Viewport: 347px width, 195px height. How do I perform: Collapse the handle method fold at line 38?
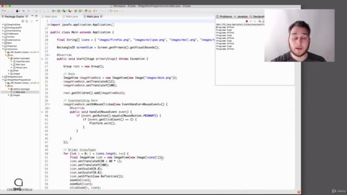(49, 108)
